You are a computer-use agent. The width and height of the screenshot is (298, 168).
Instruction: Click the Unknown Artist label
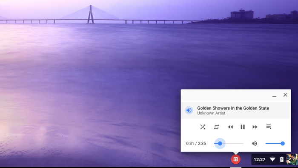pos(211,113)
